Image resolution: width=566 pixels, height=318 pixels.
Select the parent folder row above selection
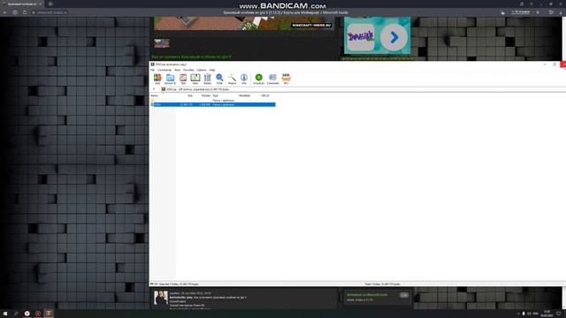point(213,100)
